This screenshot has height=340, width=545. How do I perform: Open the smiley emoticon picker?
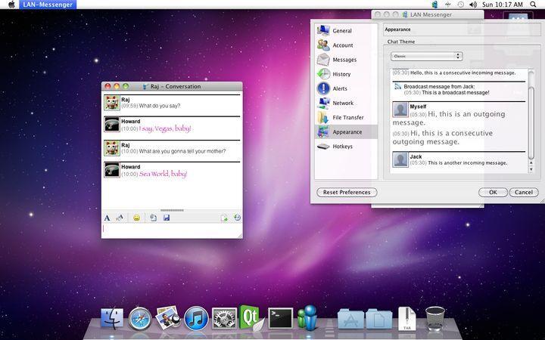tap(136, 218)
